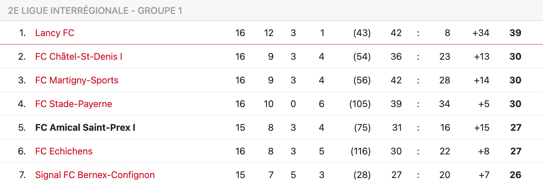The image size is (543, 185).
Task: Open the FC Echichens team link
Action: pos(64,151)
